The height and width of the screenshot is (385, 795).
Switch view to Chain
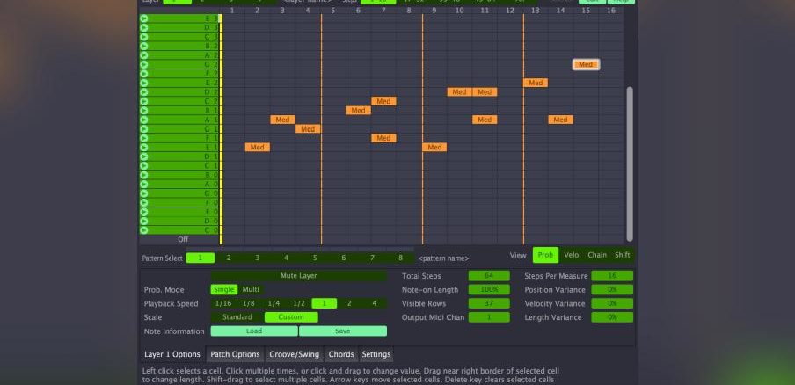coord(597,255)
